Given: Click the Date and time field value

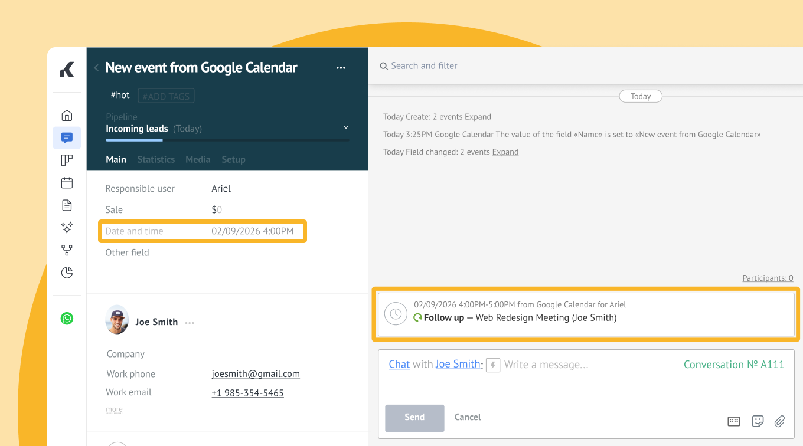Looking at the screenshot, I should [x=253, y=231].
